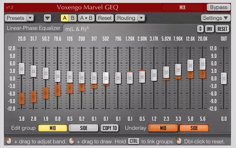Open the history triangle dropdown between Presets and A

pos(48,18)
